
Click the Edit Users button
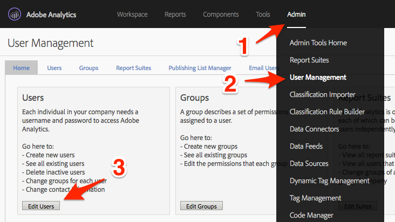tap(41, 206)
